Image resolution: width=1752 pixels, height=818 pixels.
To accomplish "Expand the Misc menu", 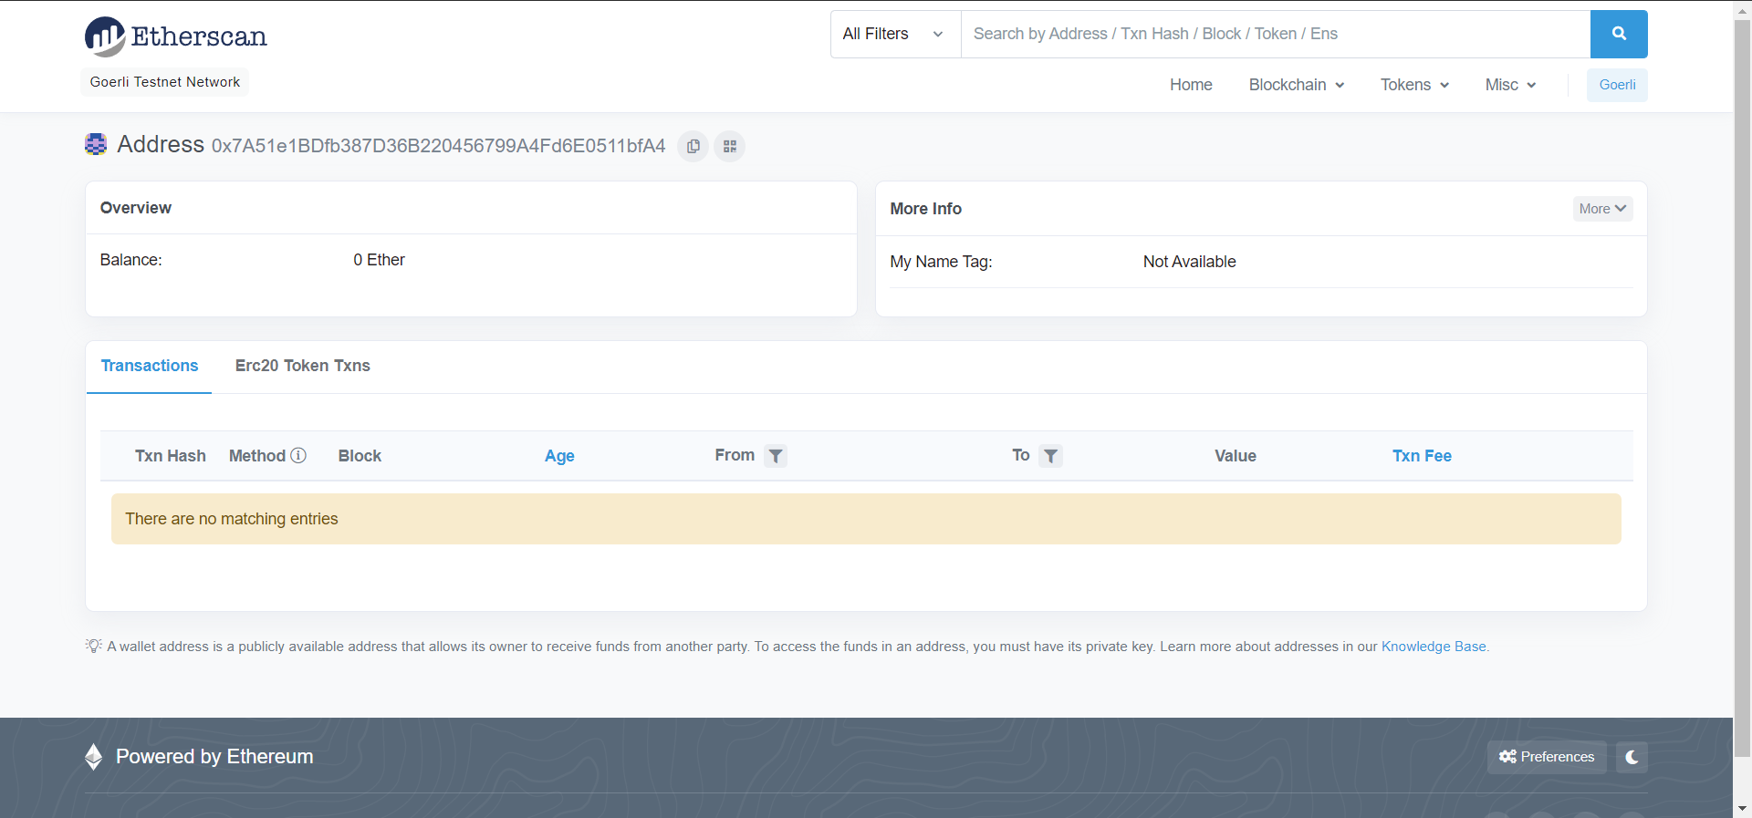I will pos(1510,85).
